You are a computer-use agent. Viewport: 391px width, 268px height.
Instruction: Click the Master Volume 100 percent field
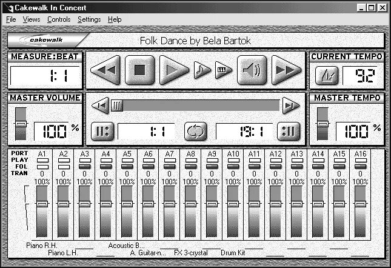pyautogui.click(x=51, y=131)
